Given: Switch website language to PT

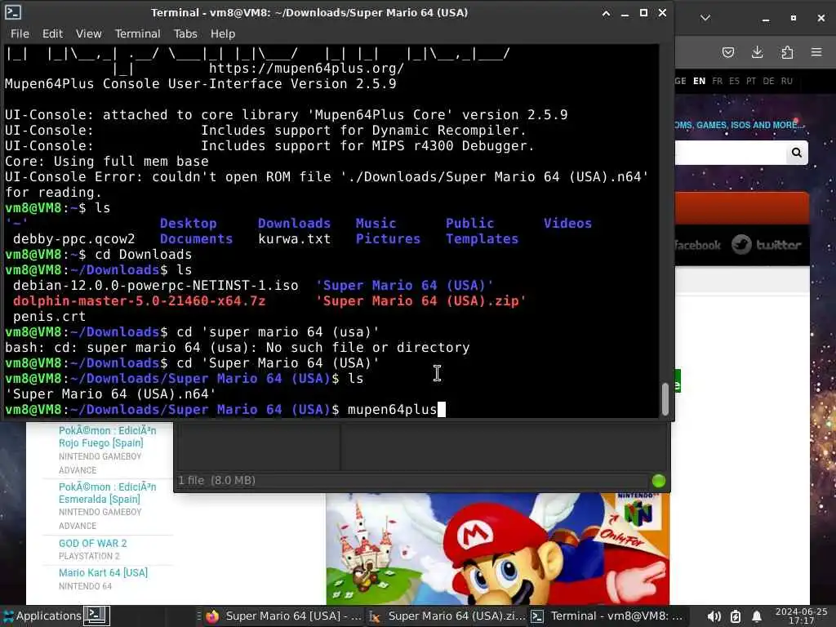Looking at the screenshot, I should tap(751, 81).
